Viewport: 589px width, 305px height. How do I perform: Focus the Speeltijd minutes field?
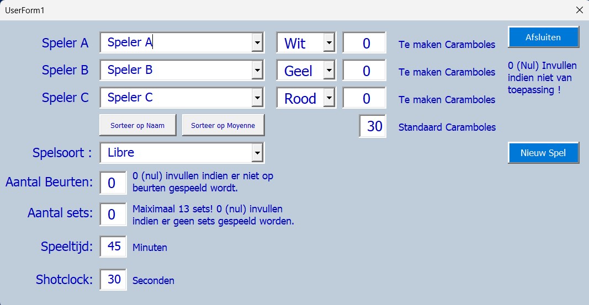[x=113, y=246]
